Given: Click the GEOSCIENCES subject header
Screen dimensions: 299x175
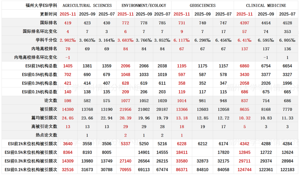Looking at the screenshot, I should [x=202, y=5].
